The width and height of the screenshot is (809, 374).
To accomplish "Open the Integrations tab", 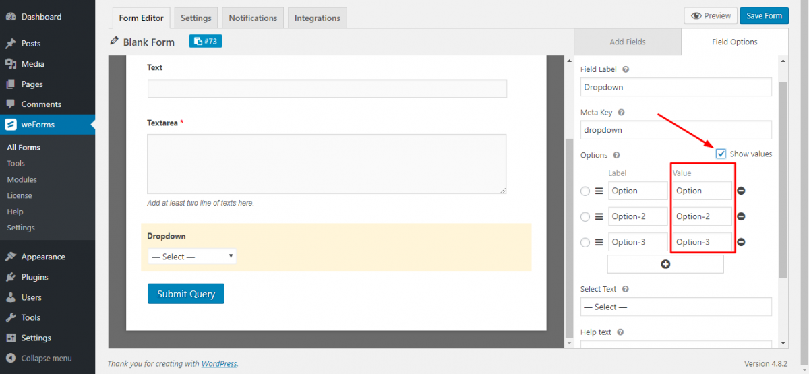I will (318, 18).
